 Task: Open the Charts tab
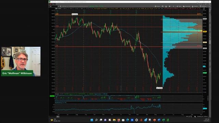pos(52,4)
